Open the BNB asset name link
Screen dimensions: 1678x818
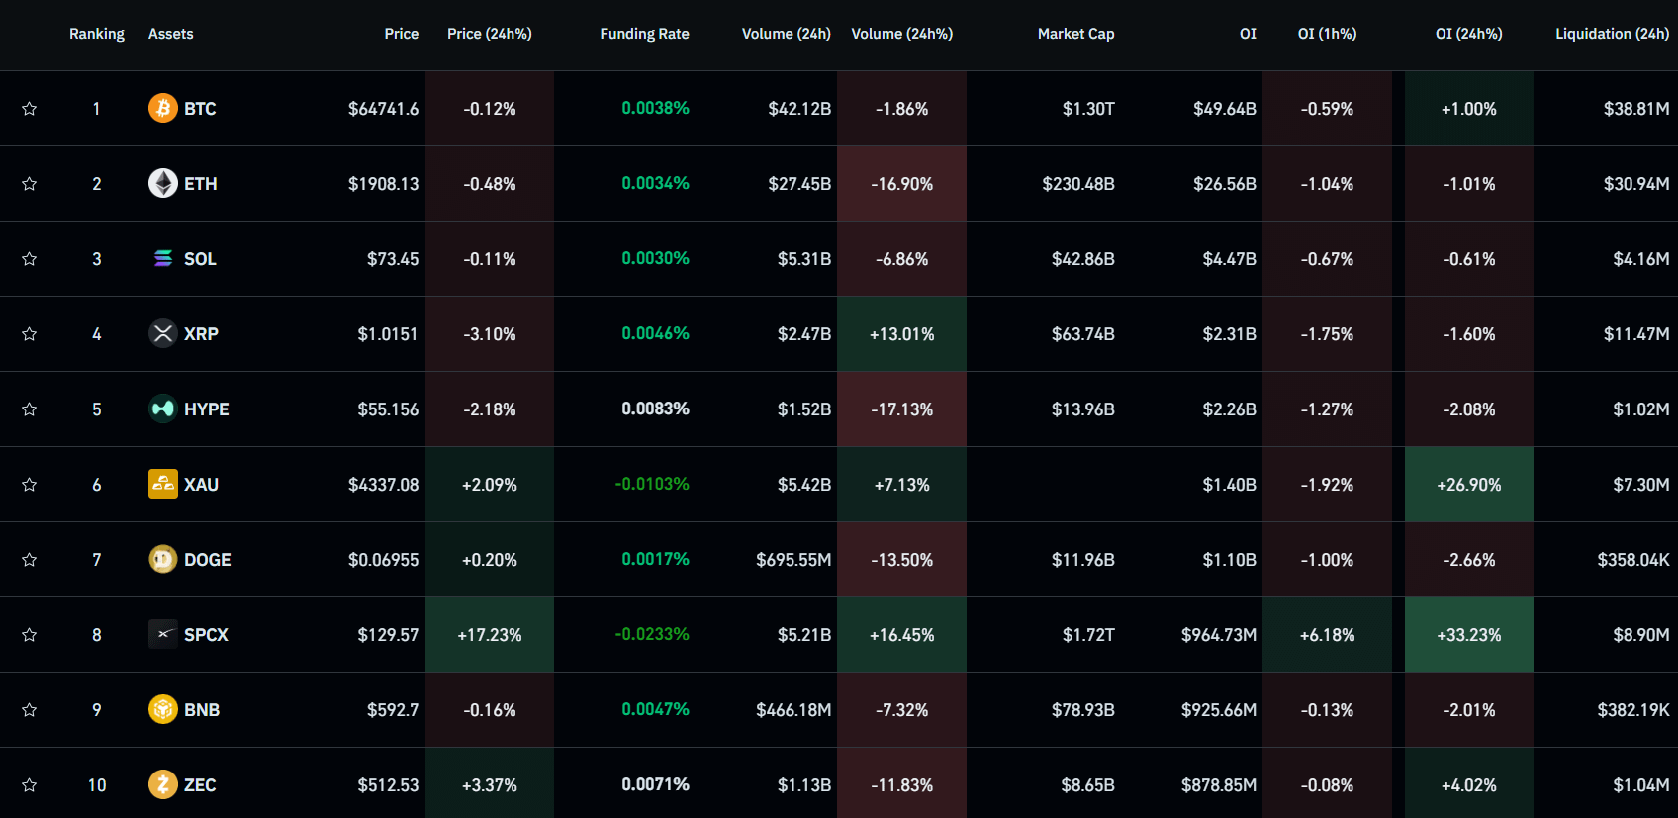pyautogui.click(x=202, y=710)
